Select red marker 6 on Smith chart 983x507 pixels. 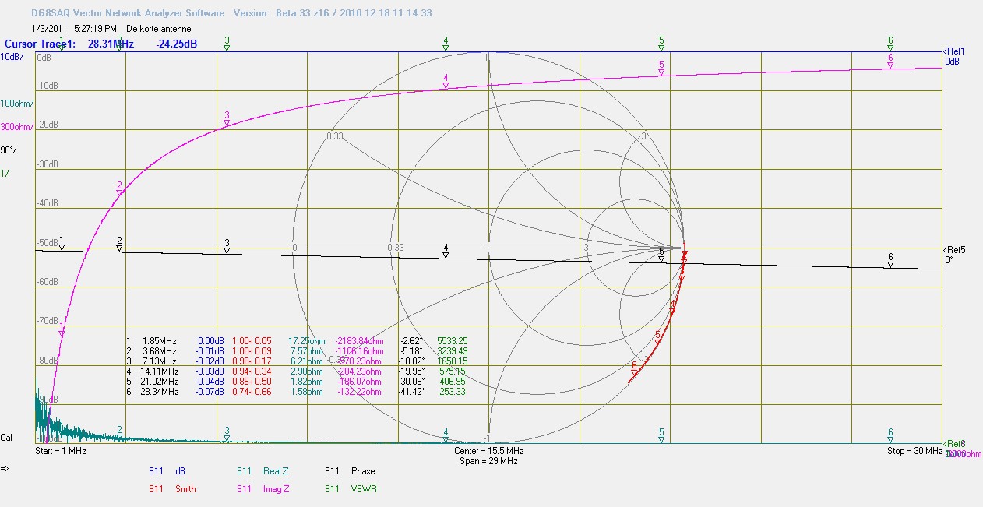(634, 369)
